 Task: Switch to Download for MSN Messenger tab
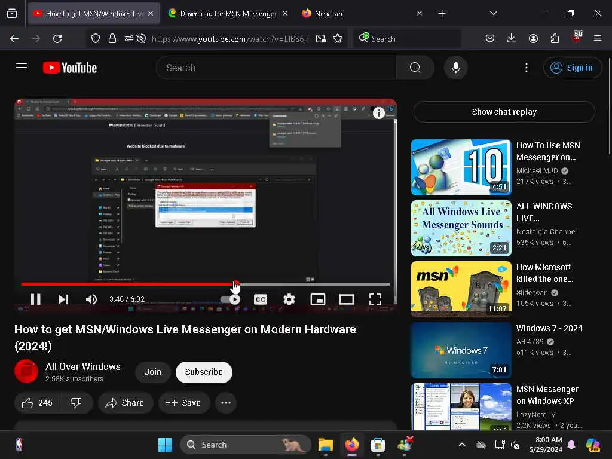point(228,14)
